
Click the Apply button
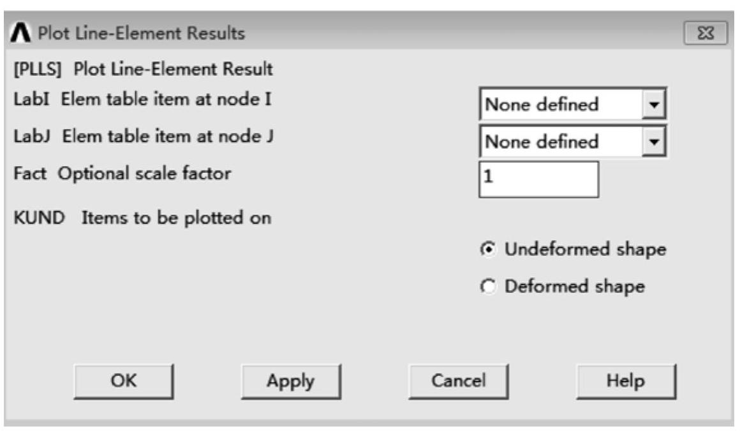pyautogui.click(x=290, y=381)
